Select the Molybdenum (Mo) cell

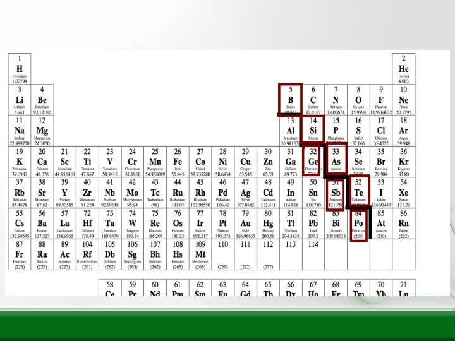(x=133, y=193)
